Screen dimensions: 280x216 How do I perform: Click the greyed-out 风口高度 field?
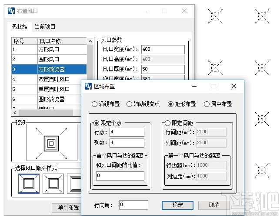point(163,59)
